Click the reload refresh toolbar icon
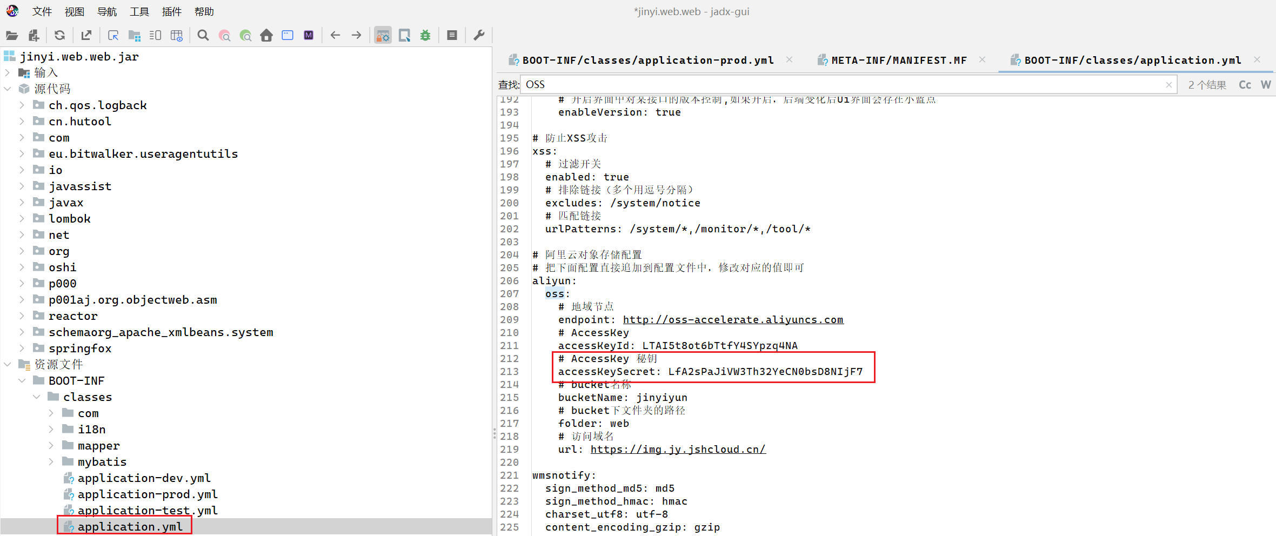Viewport: 1276px width, 536px height. 59,36
